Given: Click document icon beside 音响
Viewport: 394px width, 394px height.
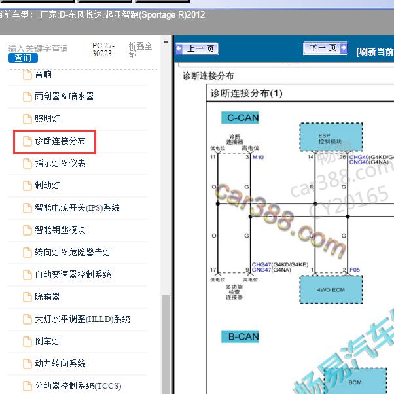Looking at the screenshot, I should (27, 75).
